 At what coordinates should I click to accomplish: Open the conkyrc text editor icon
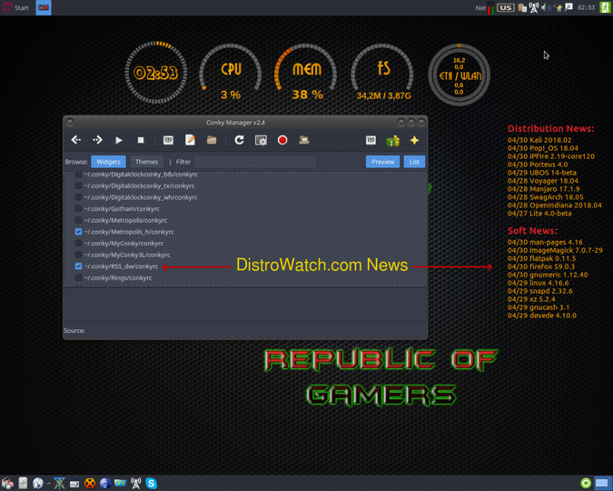click(x=190, y=140)
